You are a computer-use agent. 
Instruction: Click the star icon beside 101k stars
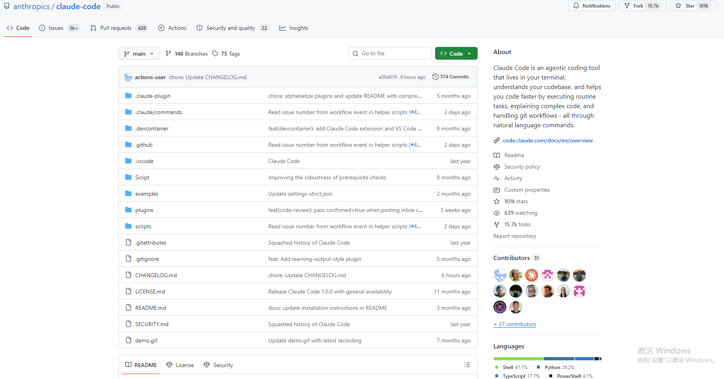497,201
